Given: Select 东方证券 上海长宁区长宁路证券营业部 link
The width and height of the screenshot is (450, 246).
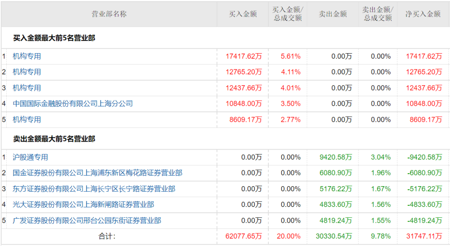Looking at the screenshot, I should [x=94, y=189].
